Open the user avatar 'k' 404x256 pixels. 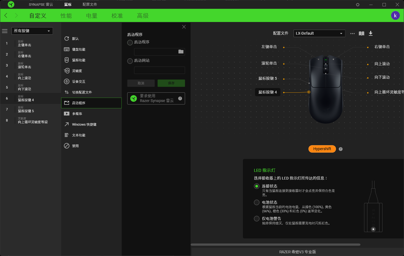(395, 15)
